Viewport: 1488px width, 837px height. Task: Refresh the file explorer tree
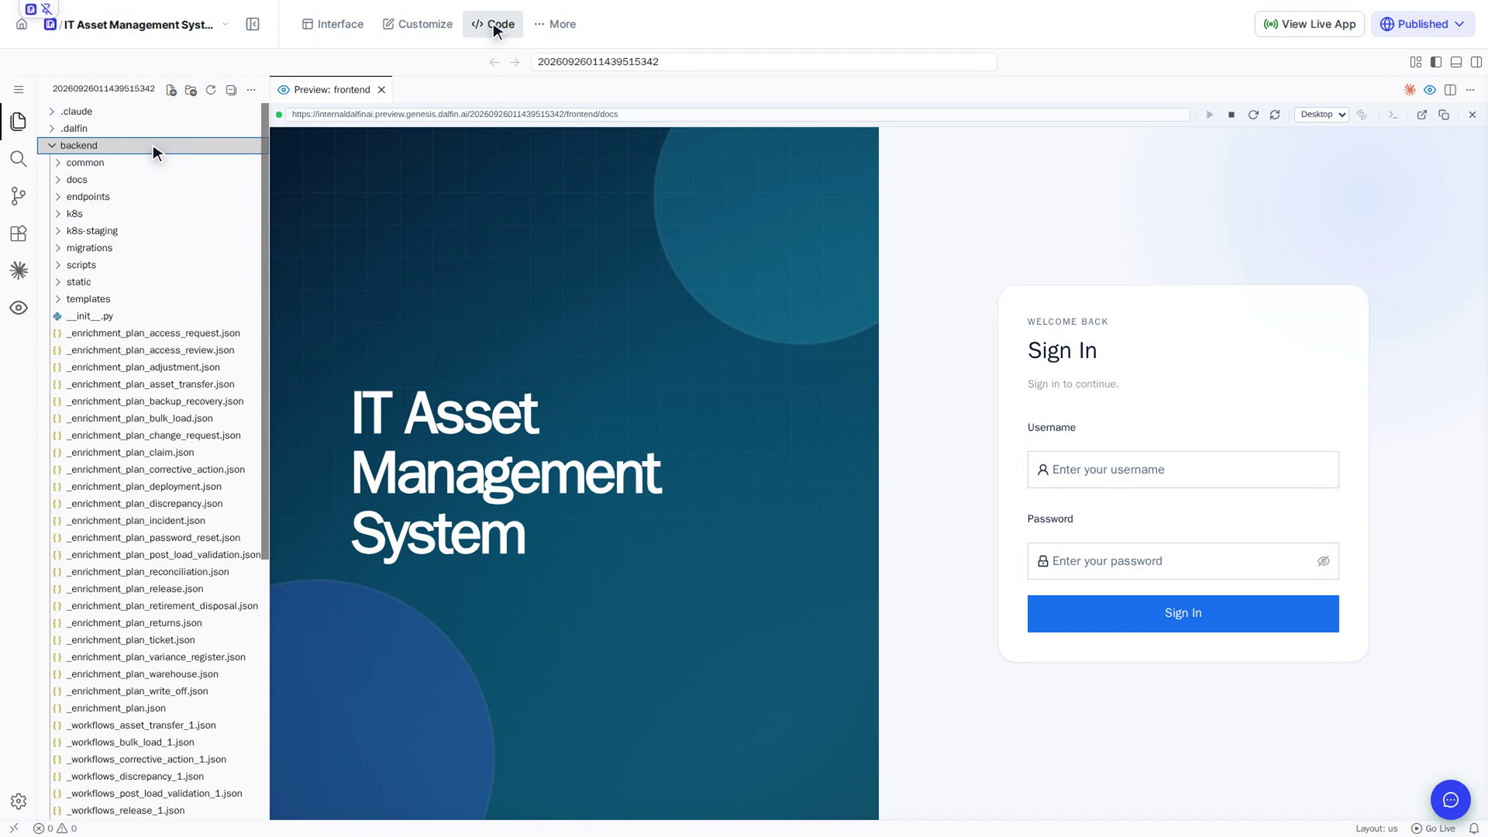coord(211,90)
